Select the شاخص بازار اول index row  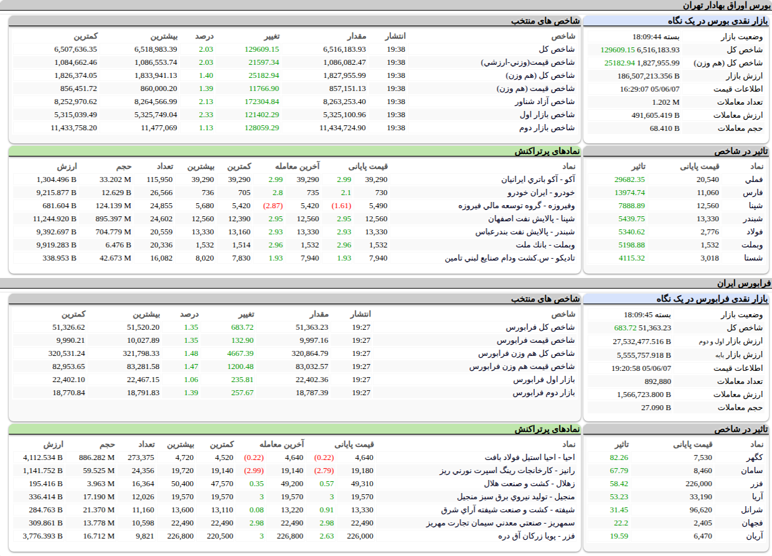pos(295,115)
